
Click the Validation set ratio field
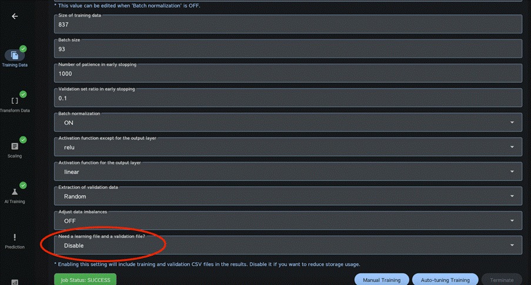(288, 98)
